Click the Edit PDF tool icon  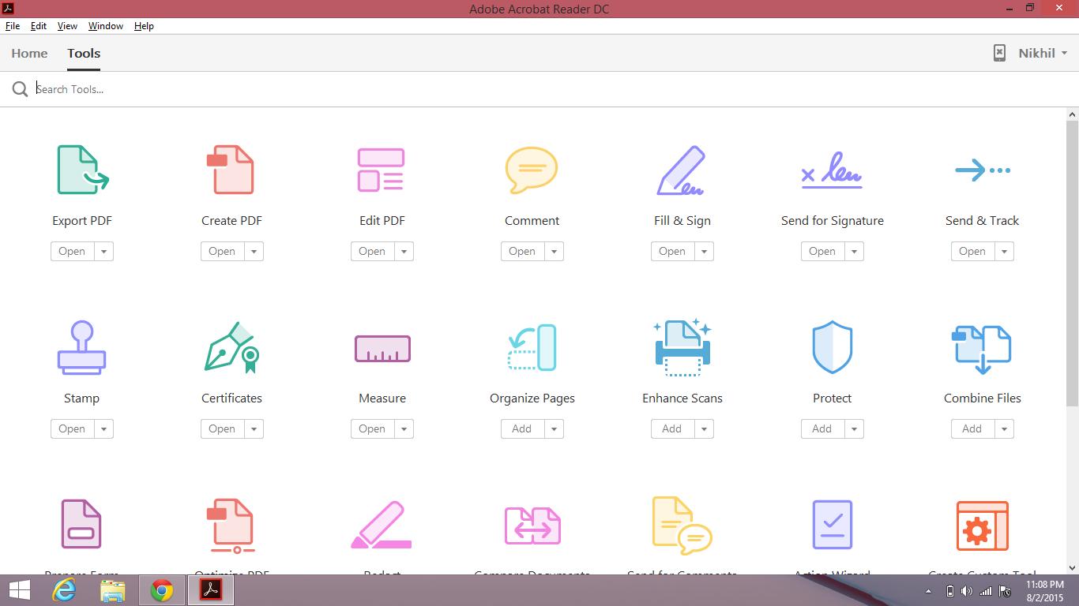click(x=382, y=170)
